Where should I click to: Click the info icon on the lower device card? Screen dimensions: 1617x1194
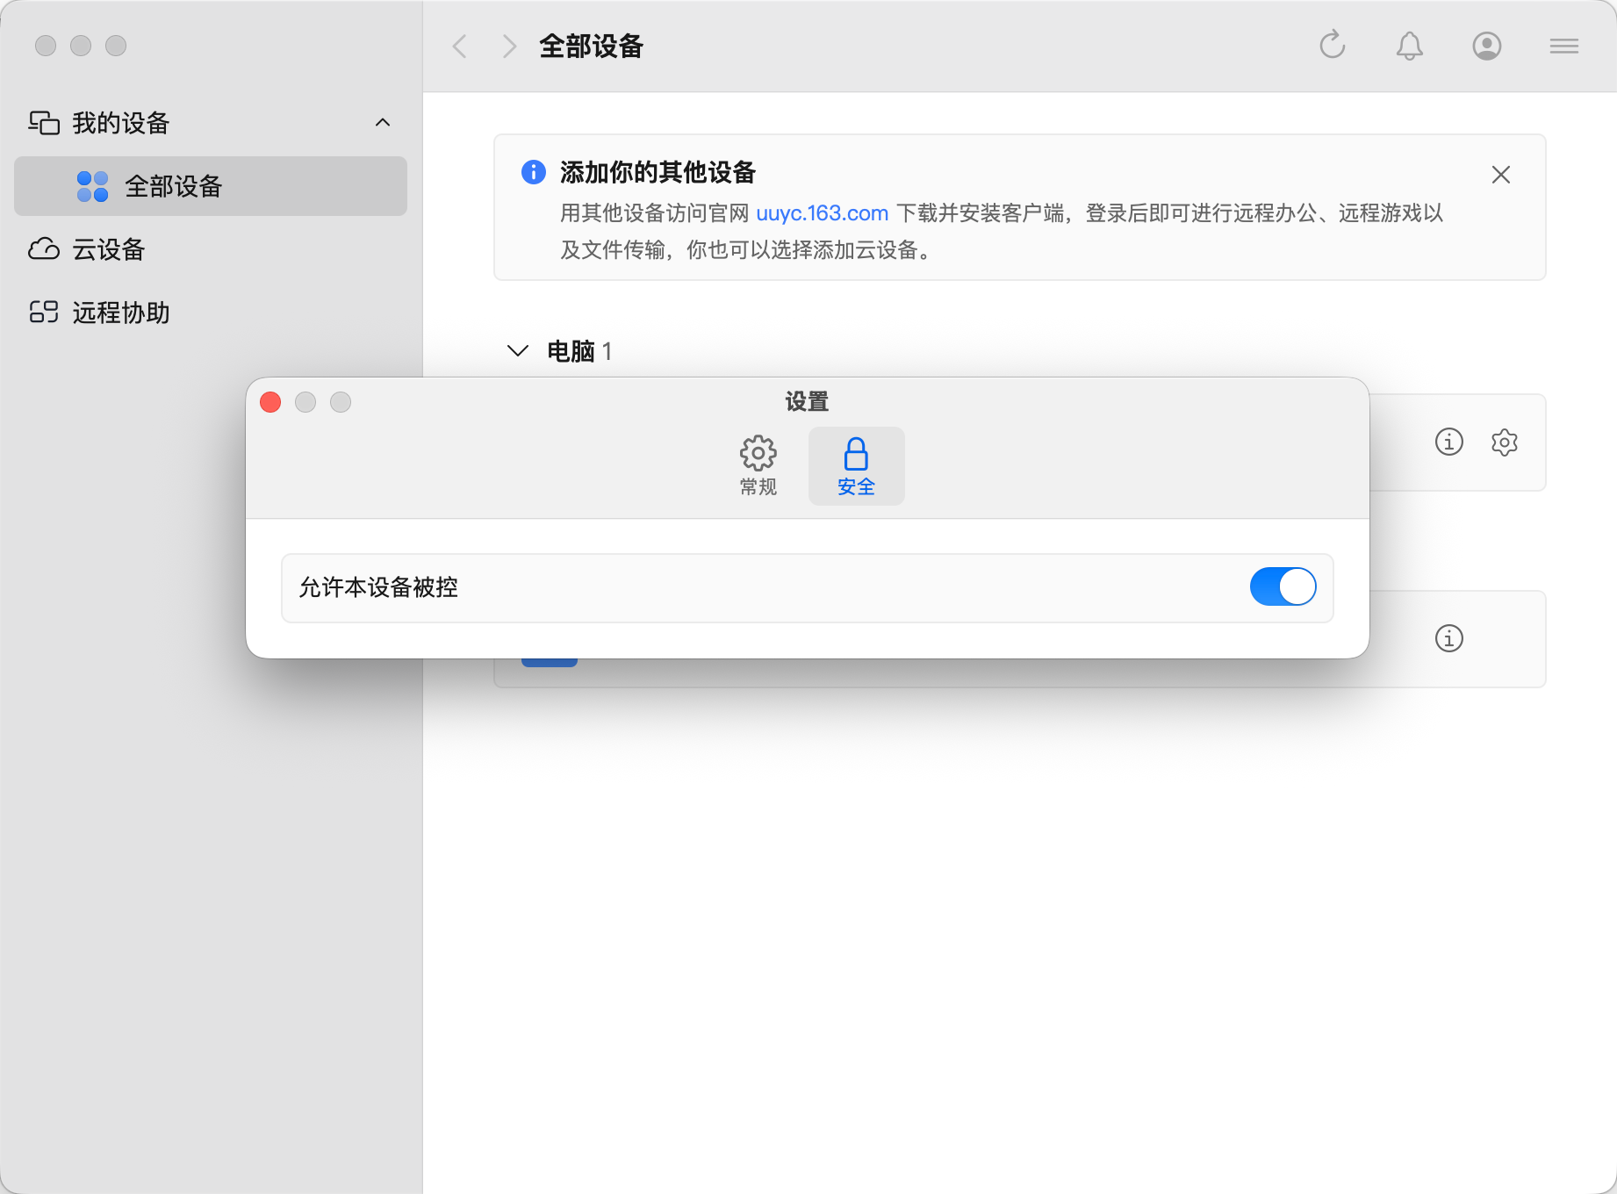(x=1448, y=639)
